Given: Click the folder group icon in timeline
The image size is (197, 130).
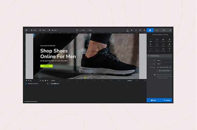Looking at the screenshot, I should pos(31,81).
